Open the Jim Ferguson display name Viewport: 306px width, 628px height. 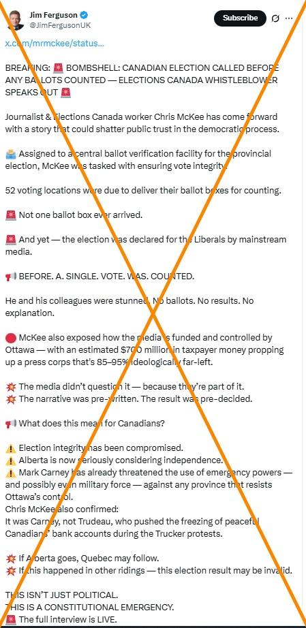(x=54, y=16)
